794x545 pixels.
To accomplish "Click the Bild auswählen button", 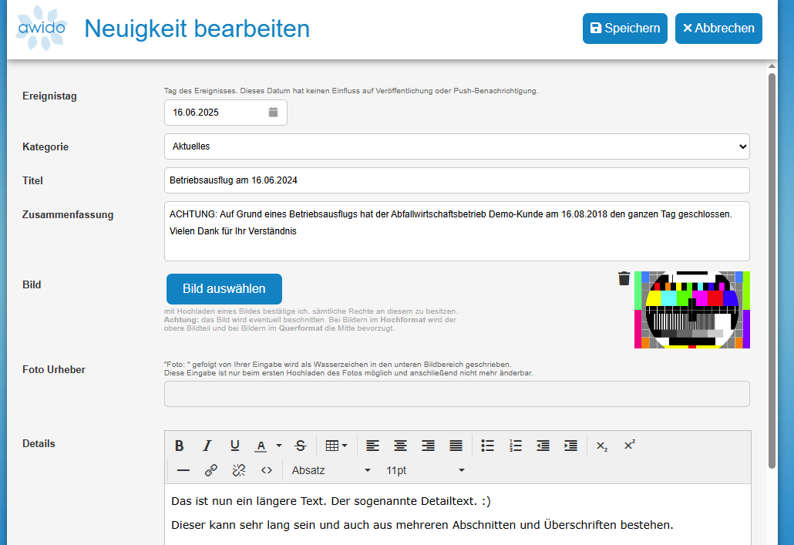I will (x=224, y=289).
